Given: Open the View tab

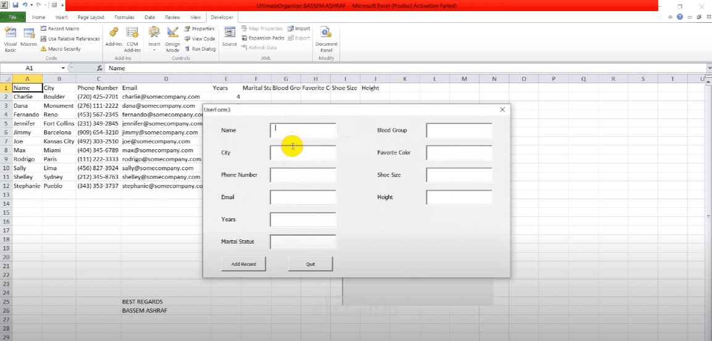Looking at the screenshot, I should [195, 17].
